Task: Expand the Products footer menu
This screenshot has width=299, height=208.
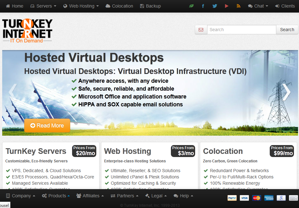Action: tap(56, 196)
